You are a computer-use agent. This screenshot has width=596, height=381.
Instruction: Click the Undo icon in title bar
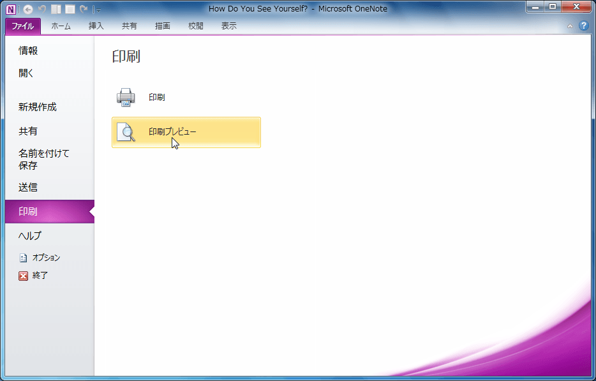[x=42, y=9]
